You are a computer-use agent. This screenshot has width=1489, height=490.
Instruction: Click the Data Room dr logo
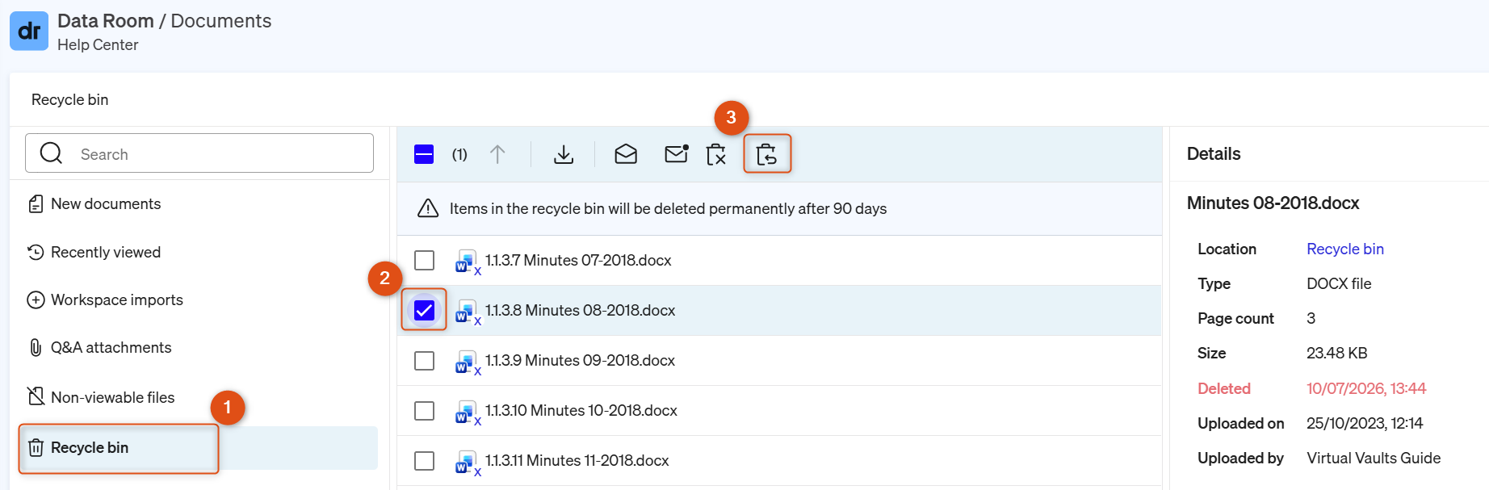pyautogui.click(x=29, y=31)
